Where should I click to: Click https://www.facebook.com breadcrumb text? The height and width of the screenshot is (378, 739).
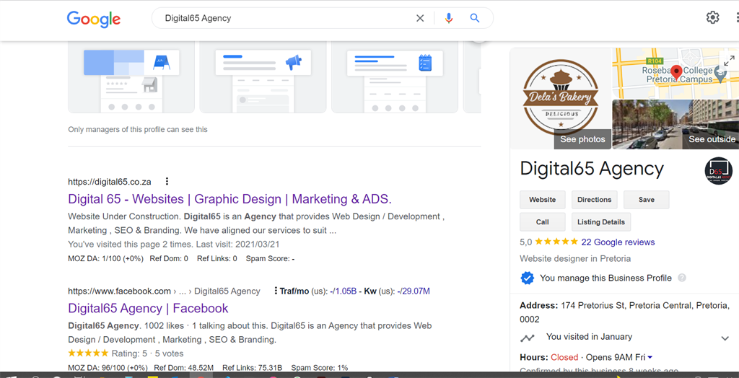[x=119, y=291]
